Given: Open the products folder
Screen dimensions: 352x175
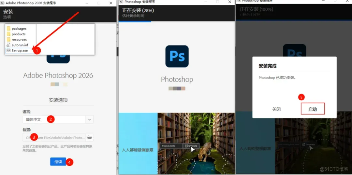Looking at the screenshot, I should (16, 34).
